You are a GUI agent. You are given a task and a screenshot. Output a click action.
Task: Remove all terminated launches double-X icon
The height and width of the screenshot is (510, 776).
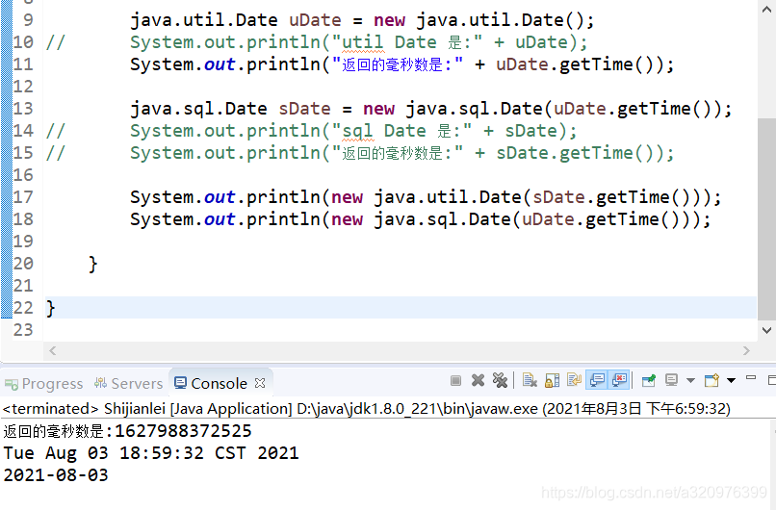(500, 380)
